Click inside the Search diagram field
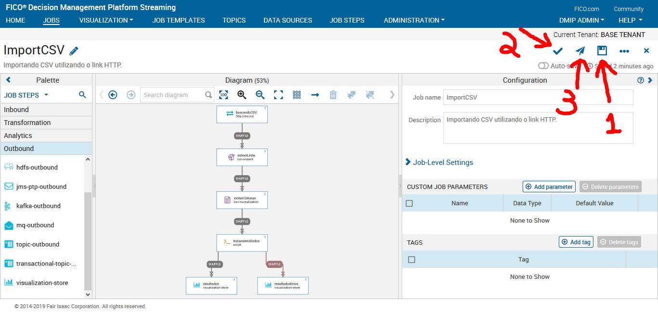Screen dimensions: 658x313 (173, 95)
